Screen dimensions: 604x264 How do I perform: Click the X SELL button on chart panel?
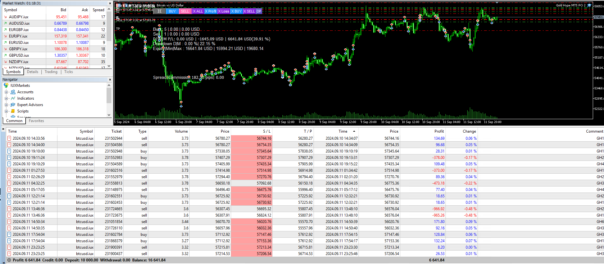point(249,11)
